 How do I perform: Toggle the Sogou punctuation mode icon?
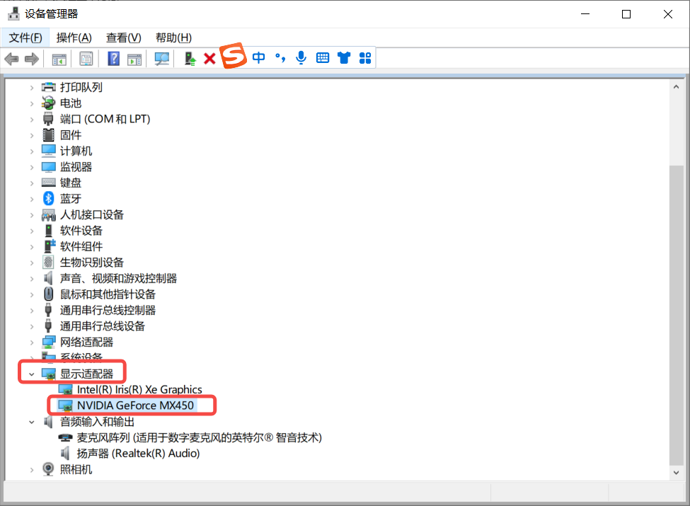tap(279, 58)
